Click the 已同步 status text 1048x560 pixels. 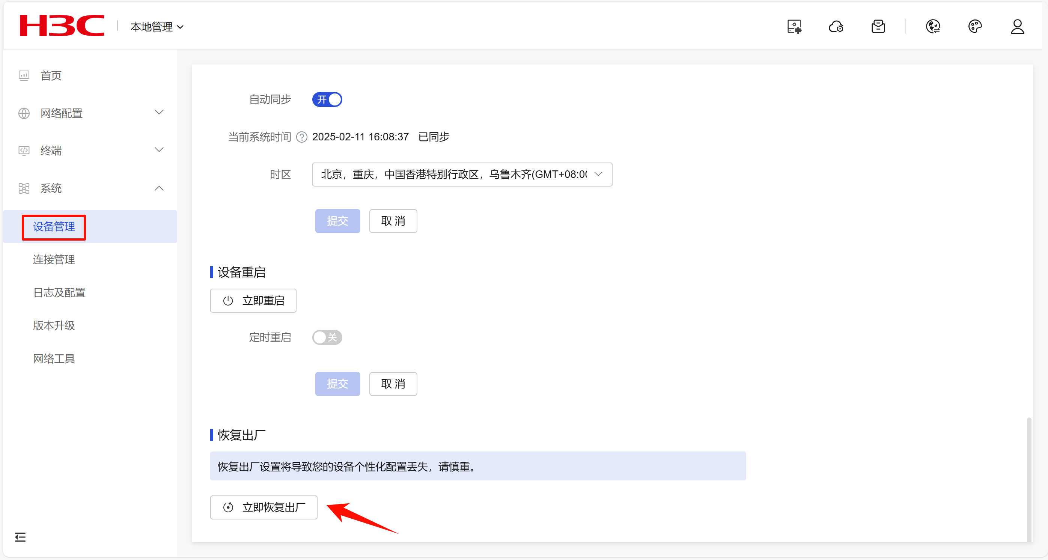(434, 137)
